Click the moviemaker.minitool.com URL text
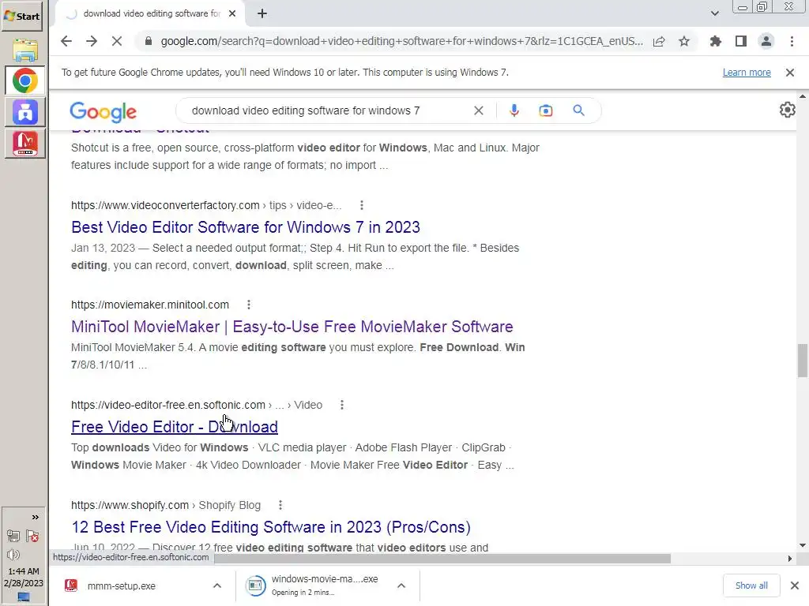 [x=150, y=305]
